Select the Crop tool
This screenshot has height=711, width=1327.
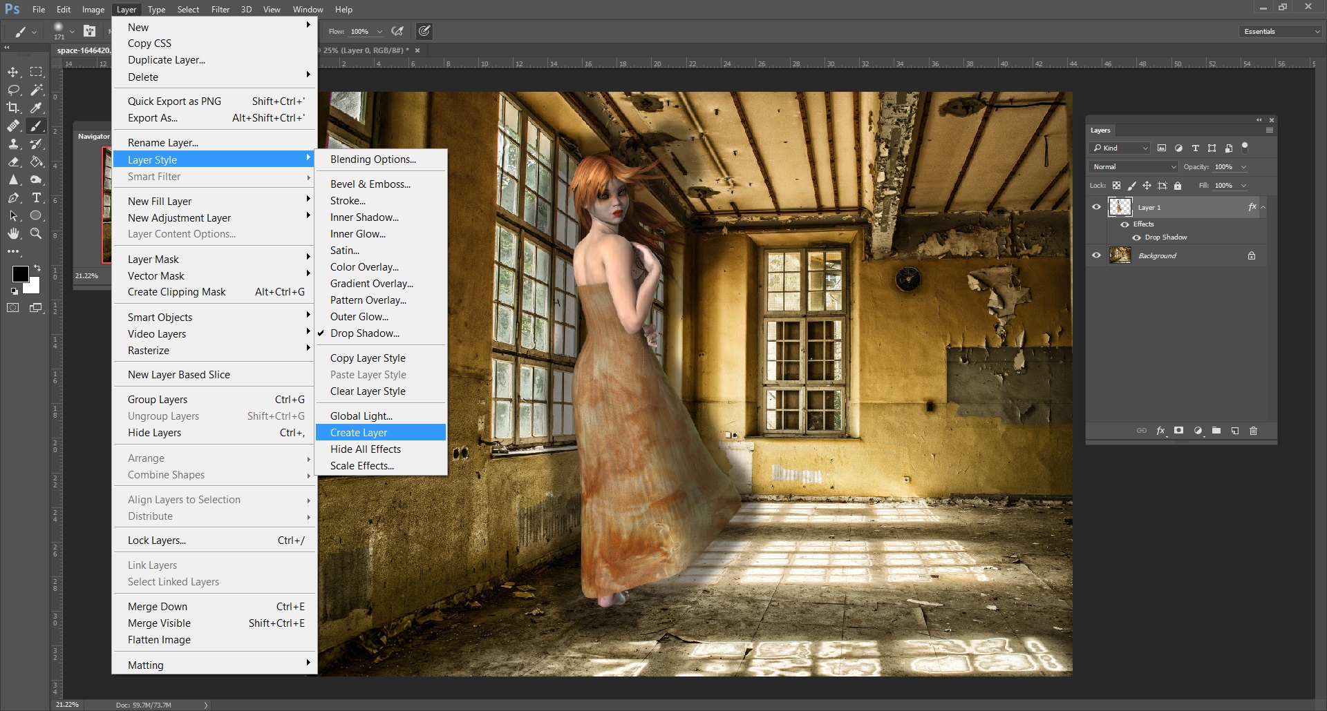click(x=12, y=108)
